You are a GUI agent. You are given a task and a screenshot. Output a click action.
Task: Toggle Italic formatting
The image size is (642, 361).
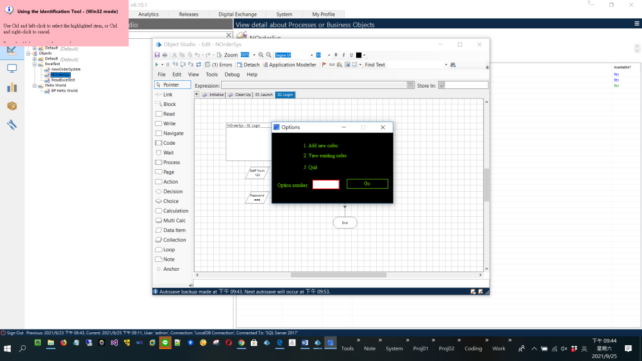point(344,55)
